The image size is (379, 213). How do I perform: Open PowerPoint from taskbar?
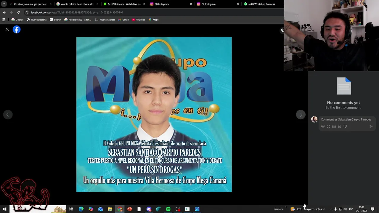129,209
